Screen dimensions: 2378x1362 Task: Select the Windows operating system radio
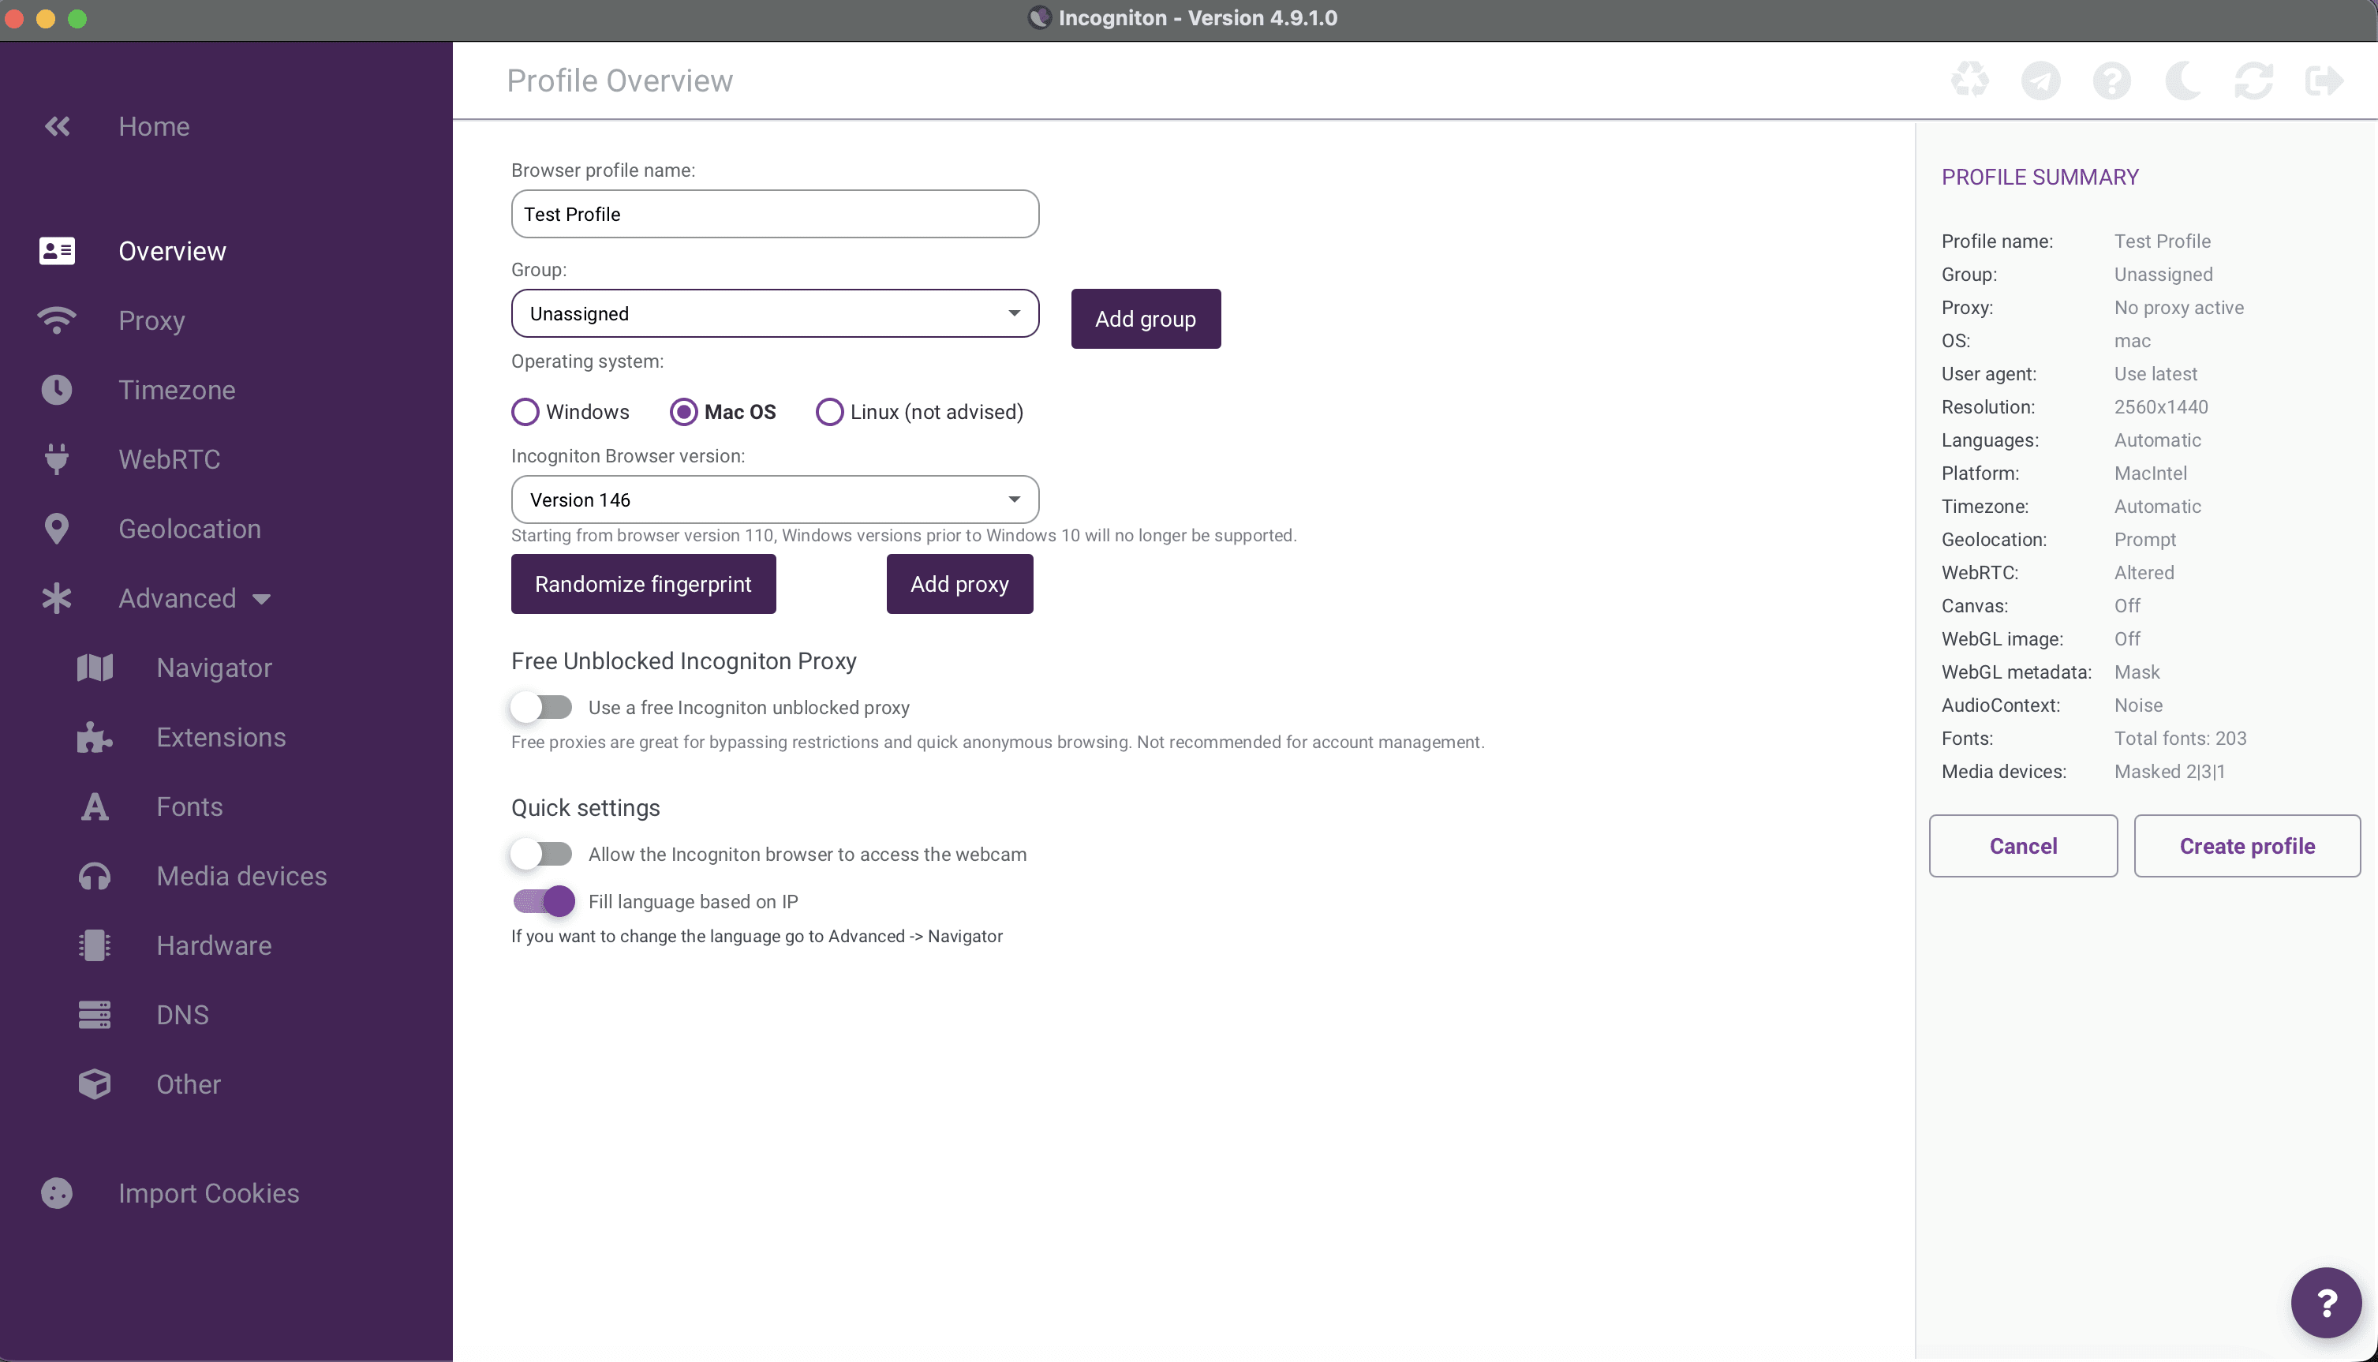click(x=525, y=412)
